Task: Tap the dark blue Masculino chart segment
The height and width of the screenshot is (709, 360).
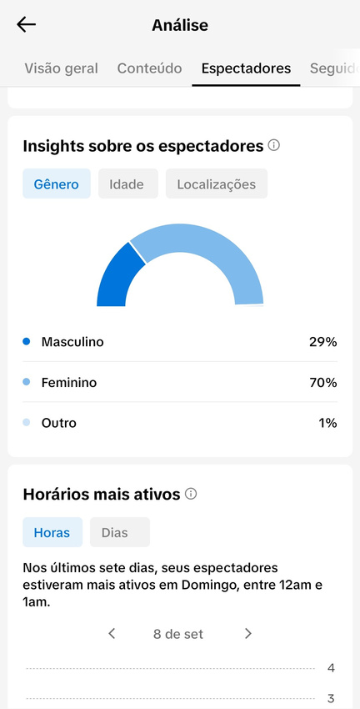Action: click(118, 278)
